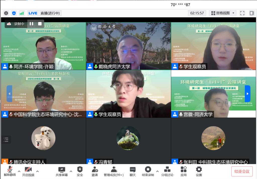Click the red 结束会议 button
The width and height of the screenshot is (257, 179).
pyautogui.click(x=242, y=171)
